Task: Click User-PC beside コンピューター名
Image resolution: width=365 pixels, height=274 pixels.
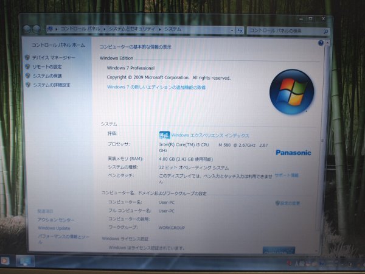Action: pos(167,202)
